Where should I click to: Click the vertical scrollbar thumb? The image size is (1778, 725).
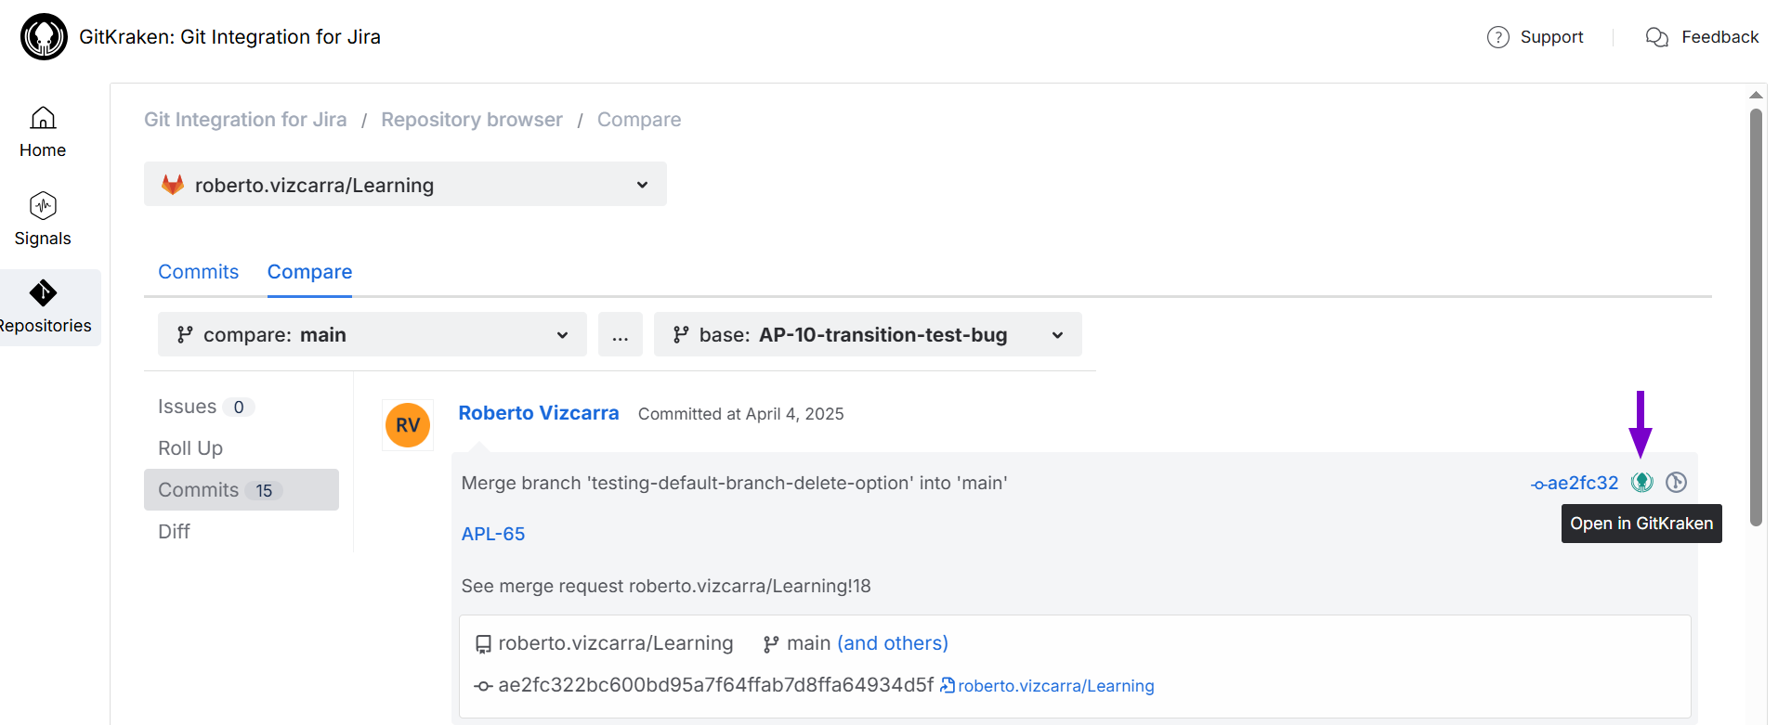point(1756,317)
